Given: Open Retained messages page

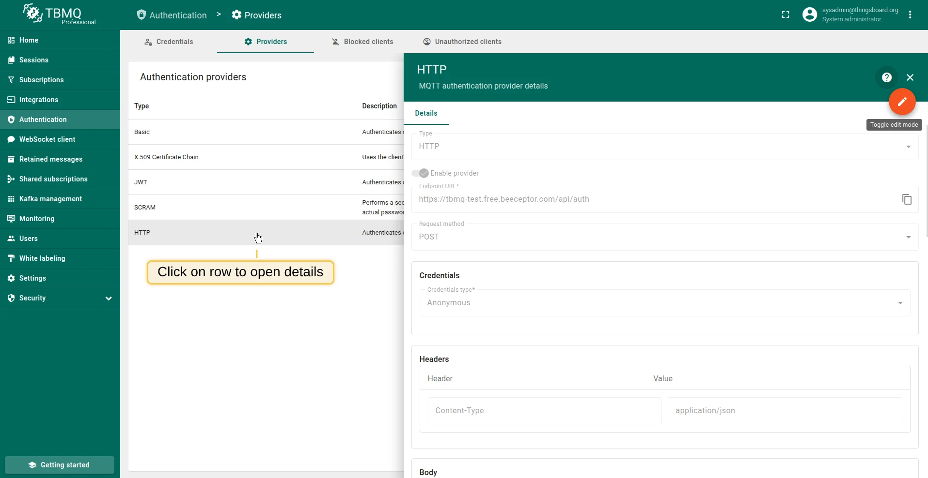Looking at the screenshot, I should click(60, 159).
